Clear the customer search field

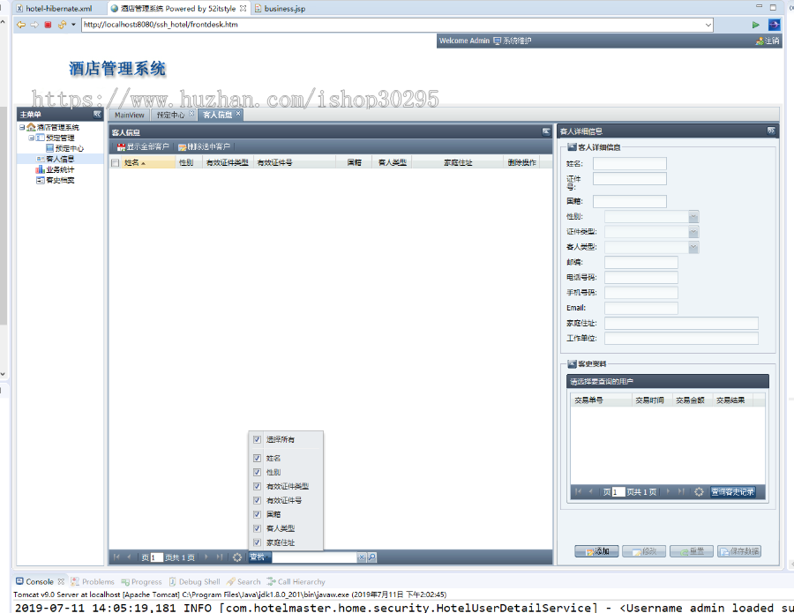[x=362, y=557]
